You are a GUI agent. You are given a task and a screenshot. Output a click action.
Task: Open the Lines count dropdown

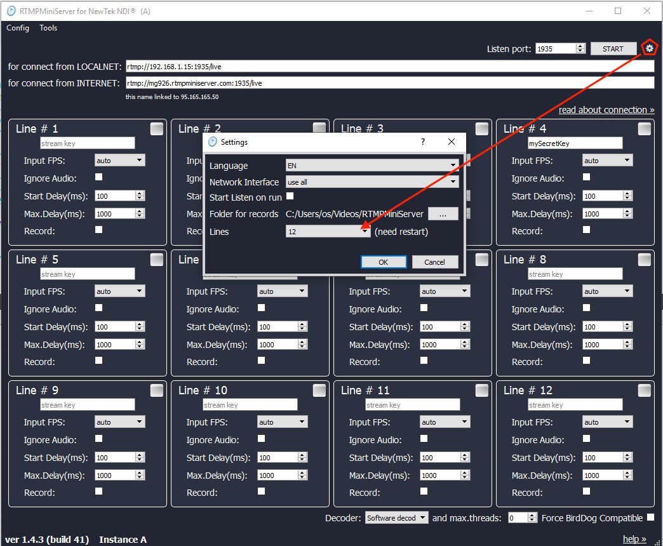click(328, 231)
